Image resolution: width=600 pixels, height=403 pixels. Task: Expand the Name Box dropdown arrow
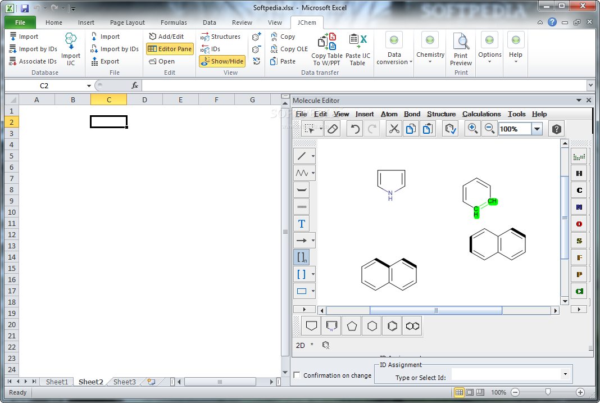(x=89, y=86)
